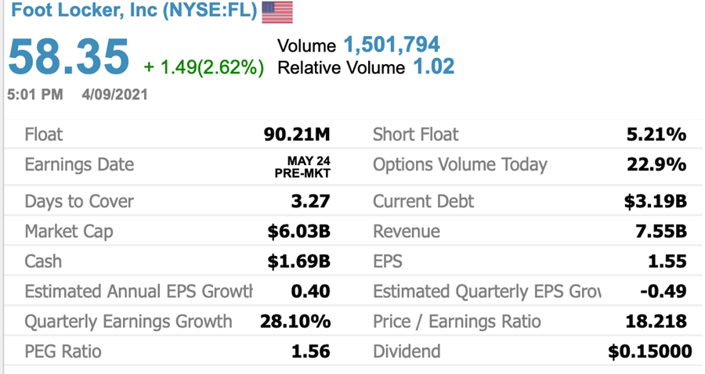Select the Revenue value 7.55B

[661, 232]
